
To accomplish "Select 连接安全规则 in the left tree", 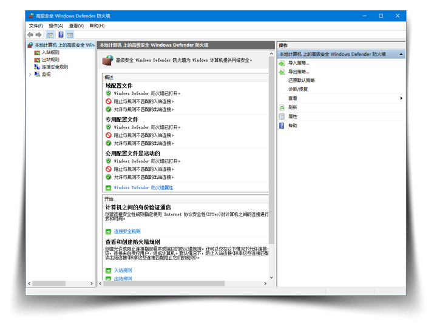I will (x=55, y=67).
